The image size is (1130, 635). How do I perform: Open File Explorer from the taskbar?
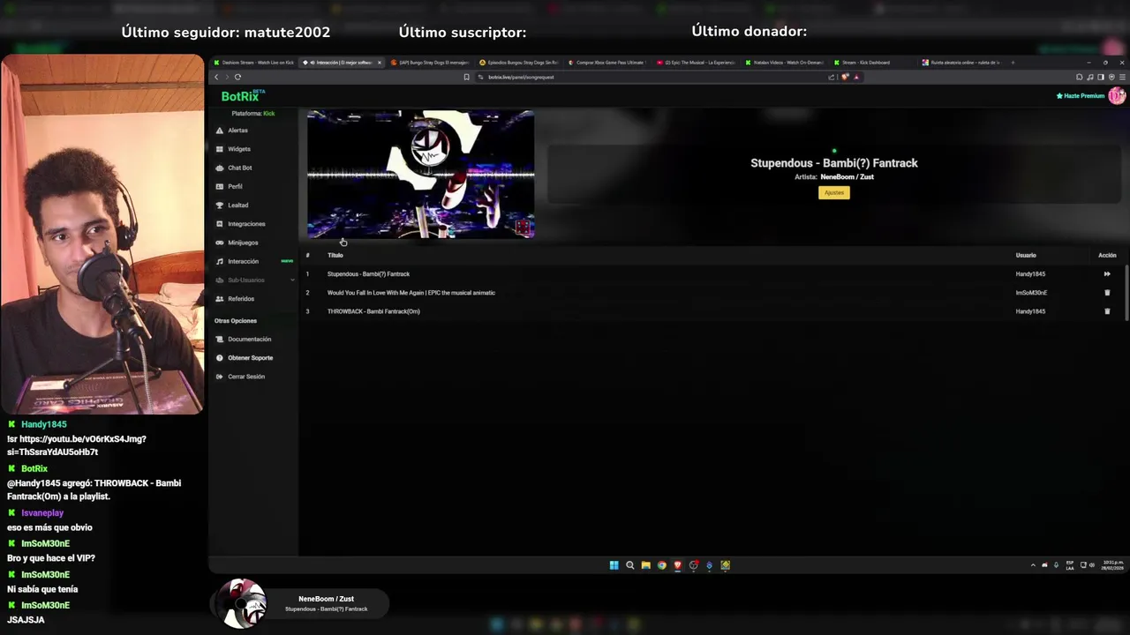pyautogui.click(x=645, y=565)
